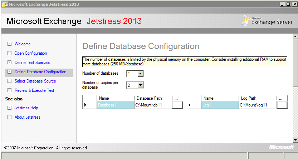Select the Define Database Configuration menu item
This screenshot has width=298, height=159.
coord(40,72)
